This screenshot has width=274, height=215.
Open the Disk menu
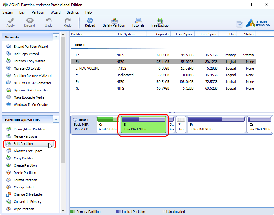click(22, 12)
